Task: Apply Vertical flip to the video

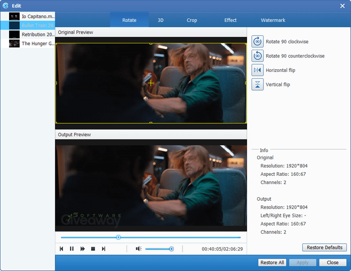Action: tap(258, 84)
